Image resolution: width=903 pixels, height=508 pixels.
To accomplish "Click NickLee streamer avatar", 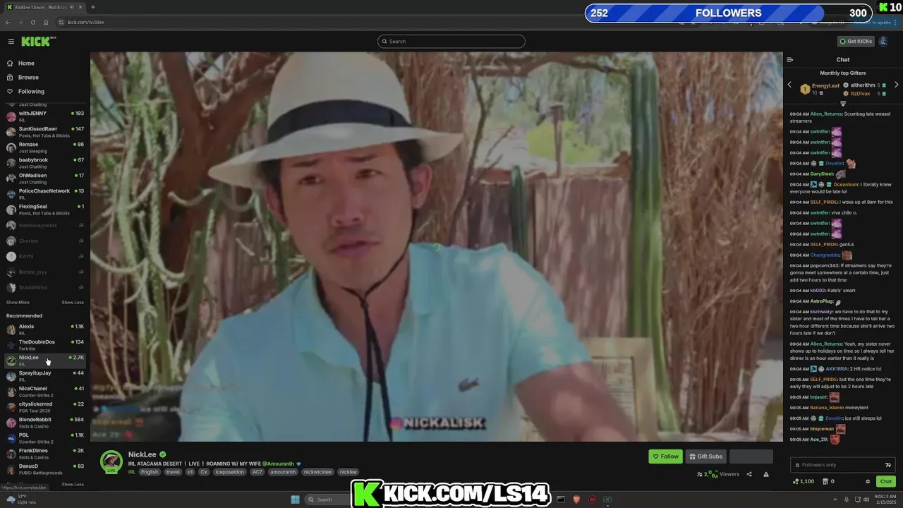I will coord(111,462).
